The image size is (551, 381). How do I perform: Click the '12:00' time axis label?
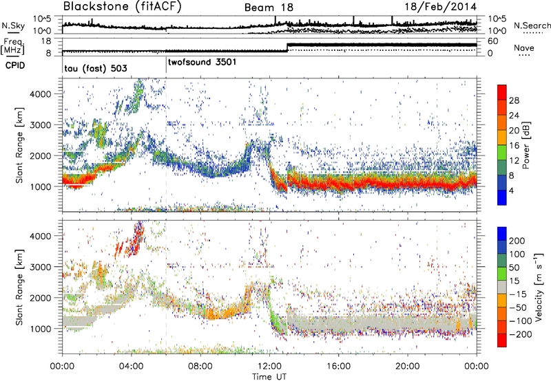pyautogui.click(x=269, y=367)
